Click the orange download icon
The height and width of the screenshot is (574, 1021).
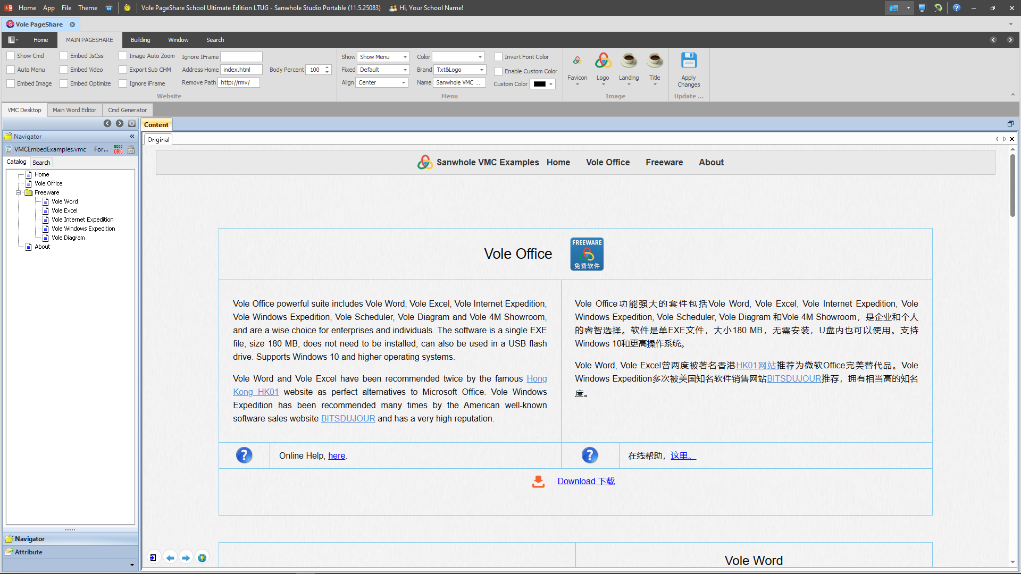[x=538, y=482]
